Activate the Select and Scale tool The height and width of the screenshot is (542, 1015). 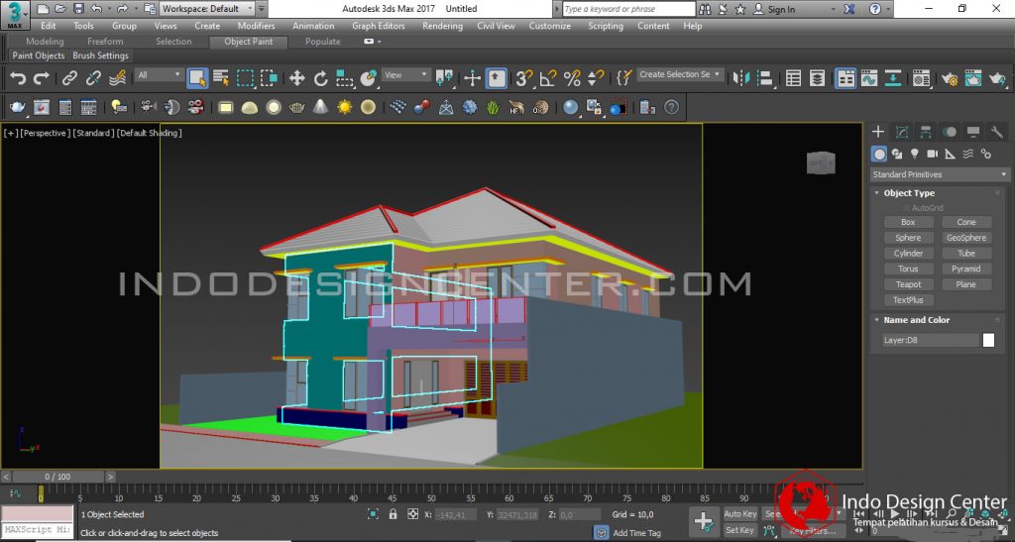point(344,78)
